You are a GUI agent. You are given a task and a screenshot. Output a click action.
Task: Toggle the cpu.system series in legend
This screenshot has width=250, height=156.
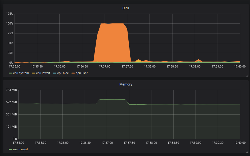click(x=21, y=73)
